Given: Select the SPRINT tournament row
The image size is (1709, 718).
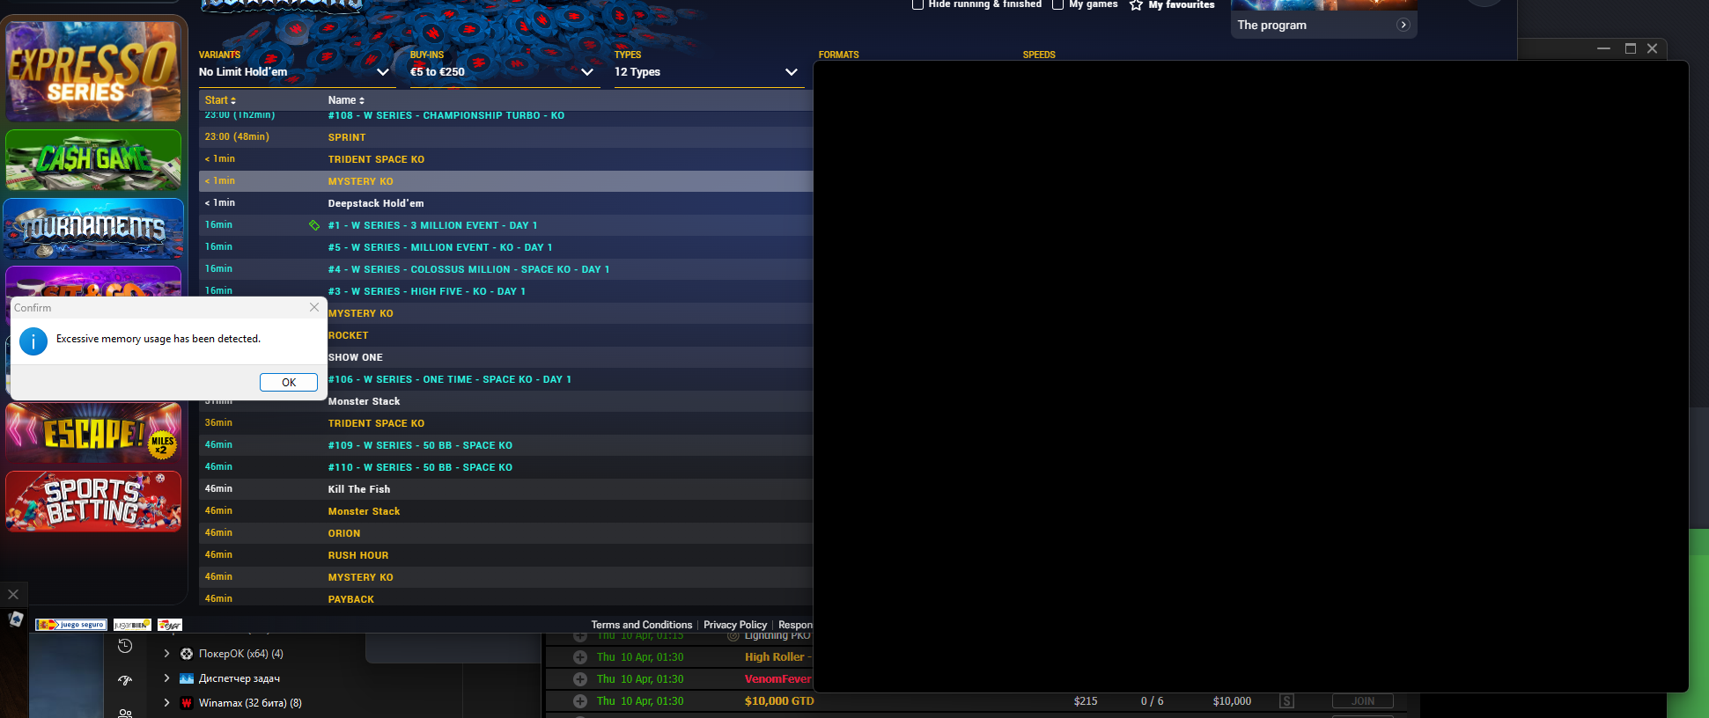Looking at the screenshot, I should pos(505,137).
